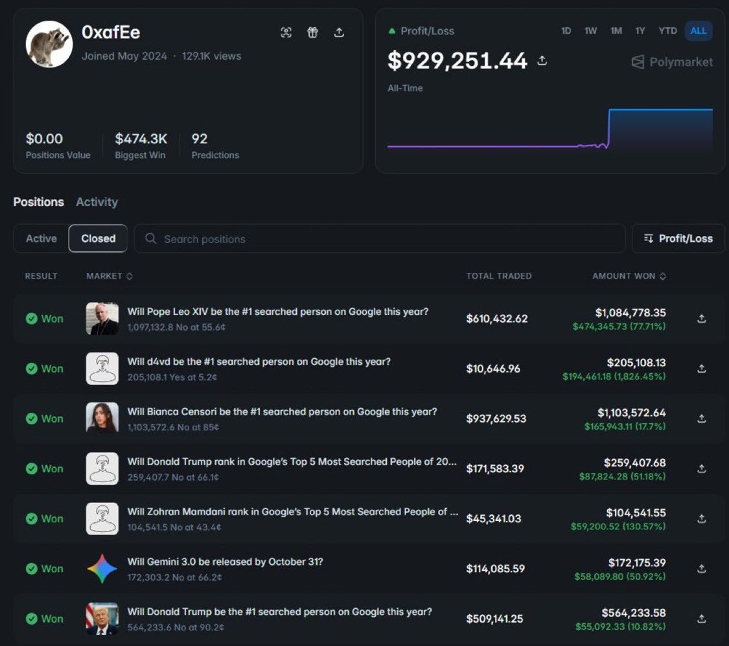Select the 1Y time range
This screenshot has height=646, width=729.
pos(640,30)
